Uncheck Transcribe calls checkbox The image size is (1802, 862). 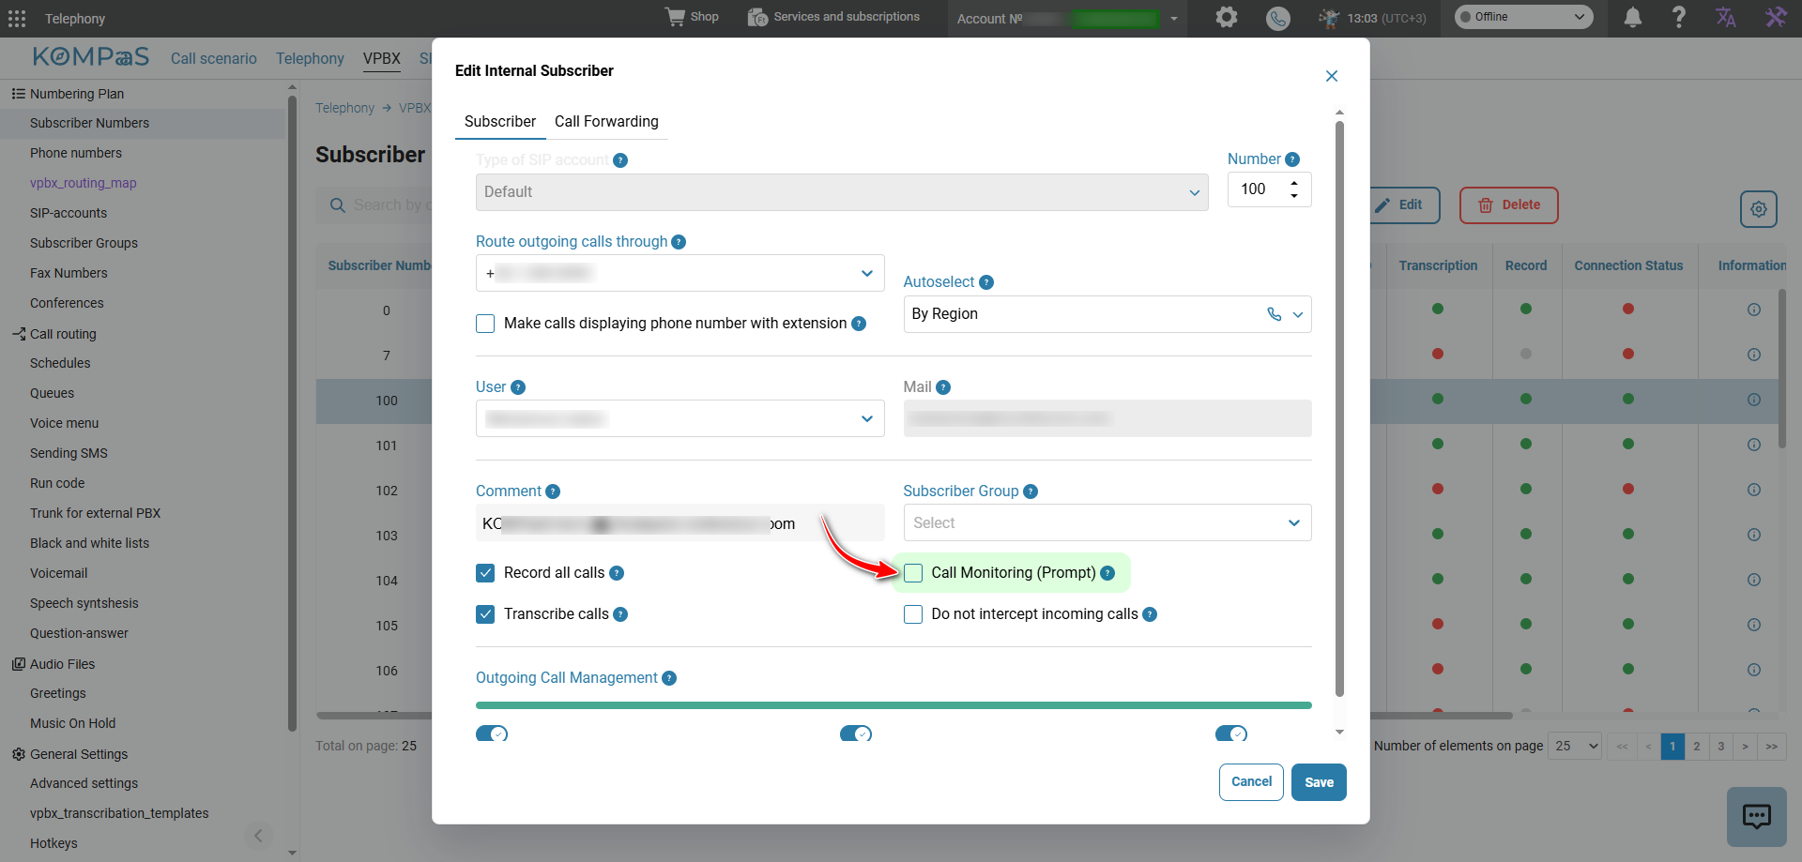pyautogui.click(x=485, y=614)
